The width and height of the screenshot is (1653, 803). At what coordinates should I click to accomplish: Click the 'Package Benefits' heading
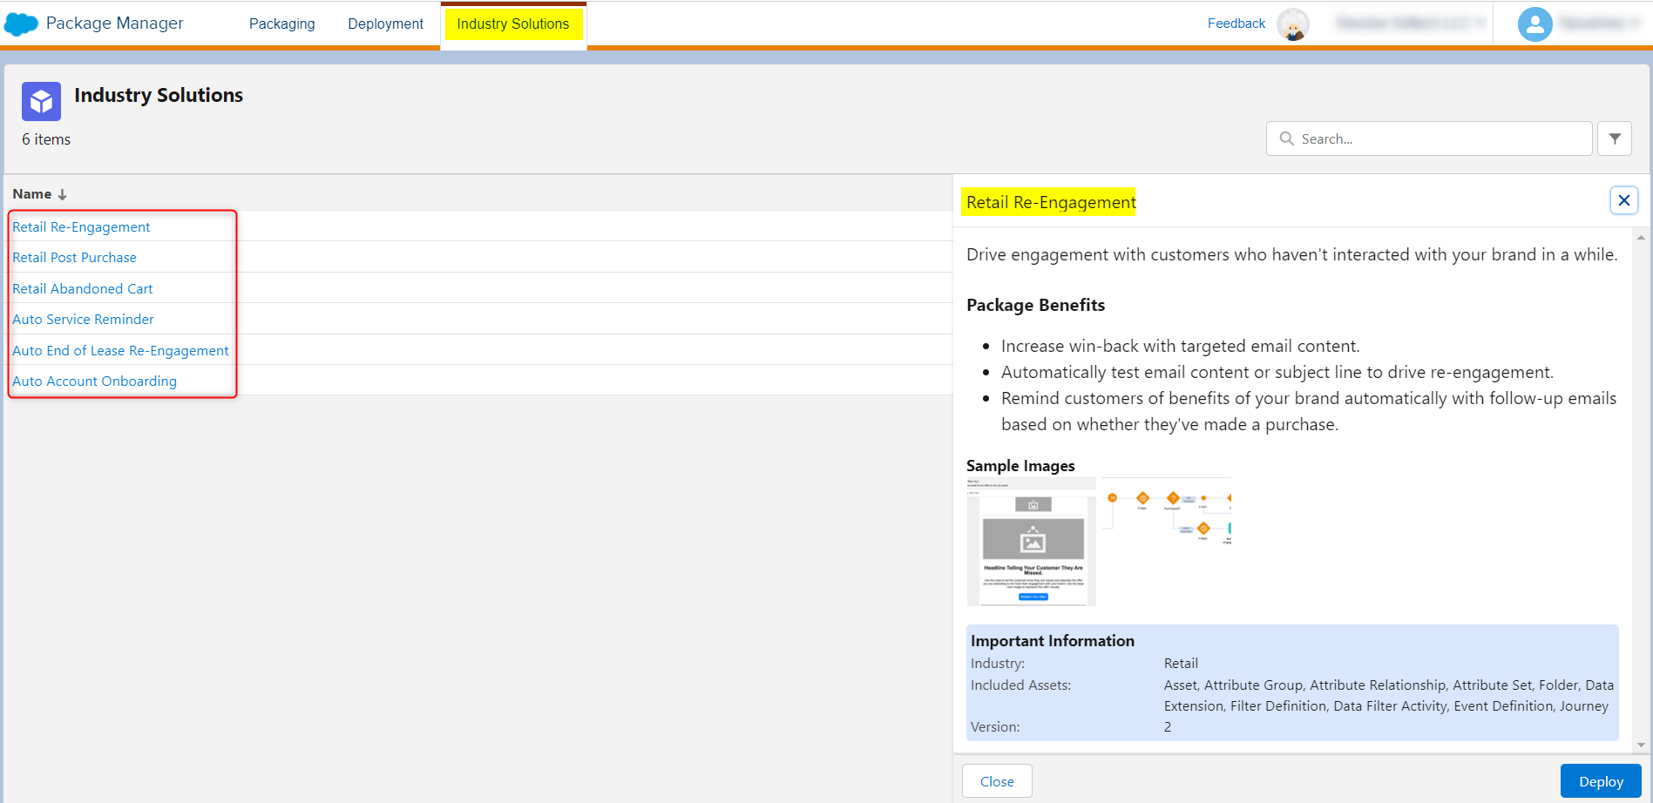coord(1035,305)
